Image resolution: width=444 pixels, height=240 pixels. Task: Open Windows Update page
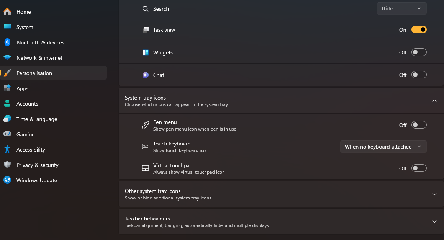54,180
